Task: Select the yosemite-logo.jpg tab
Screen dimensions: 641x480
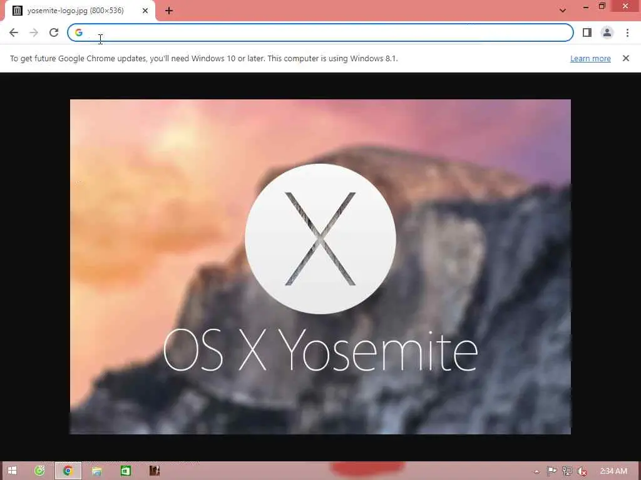Action: coord(79,11)
